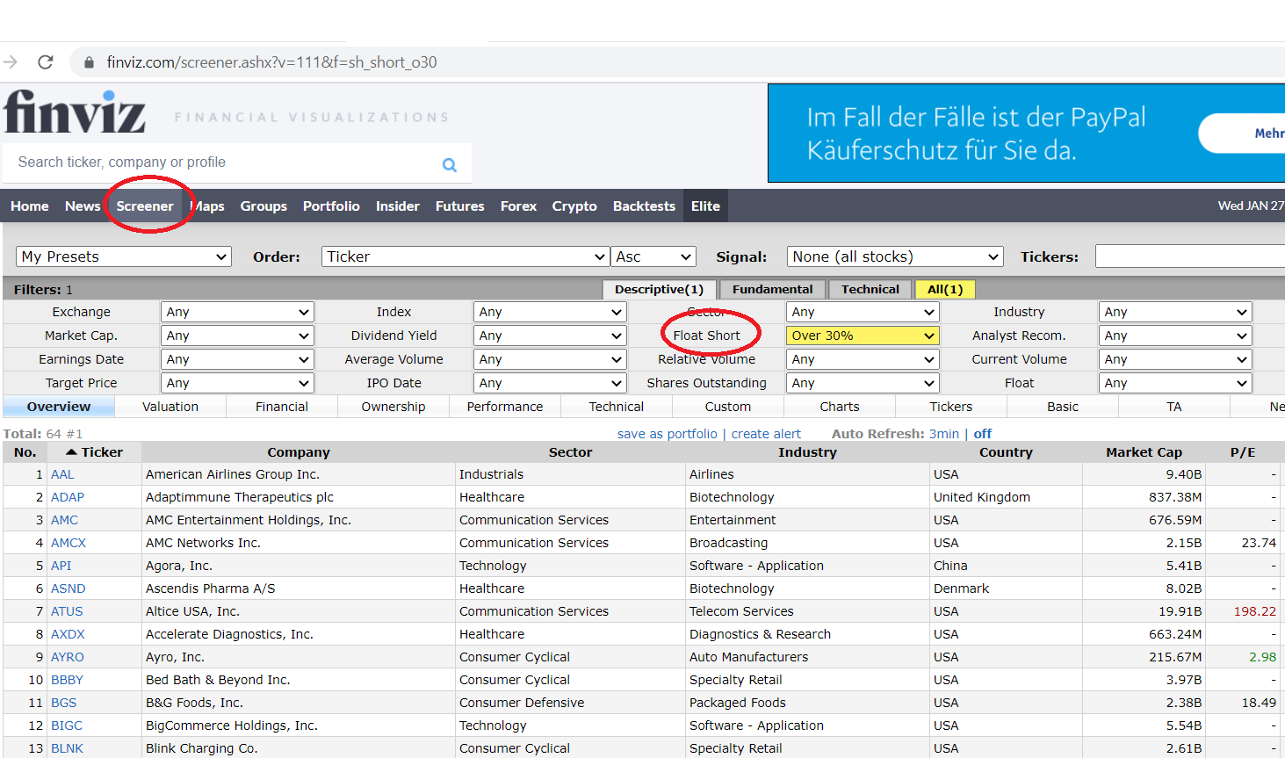Click the 'create alert' link
Screen dimensions: 1285x758
(x=766, y=434)
